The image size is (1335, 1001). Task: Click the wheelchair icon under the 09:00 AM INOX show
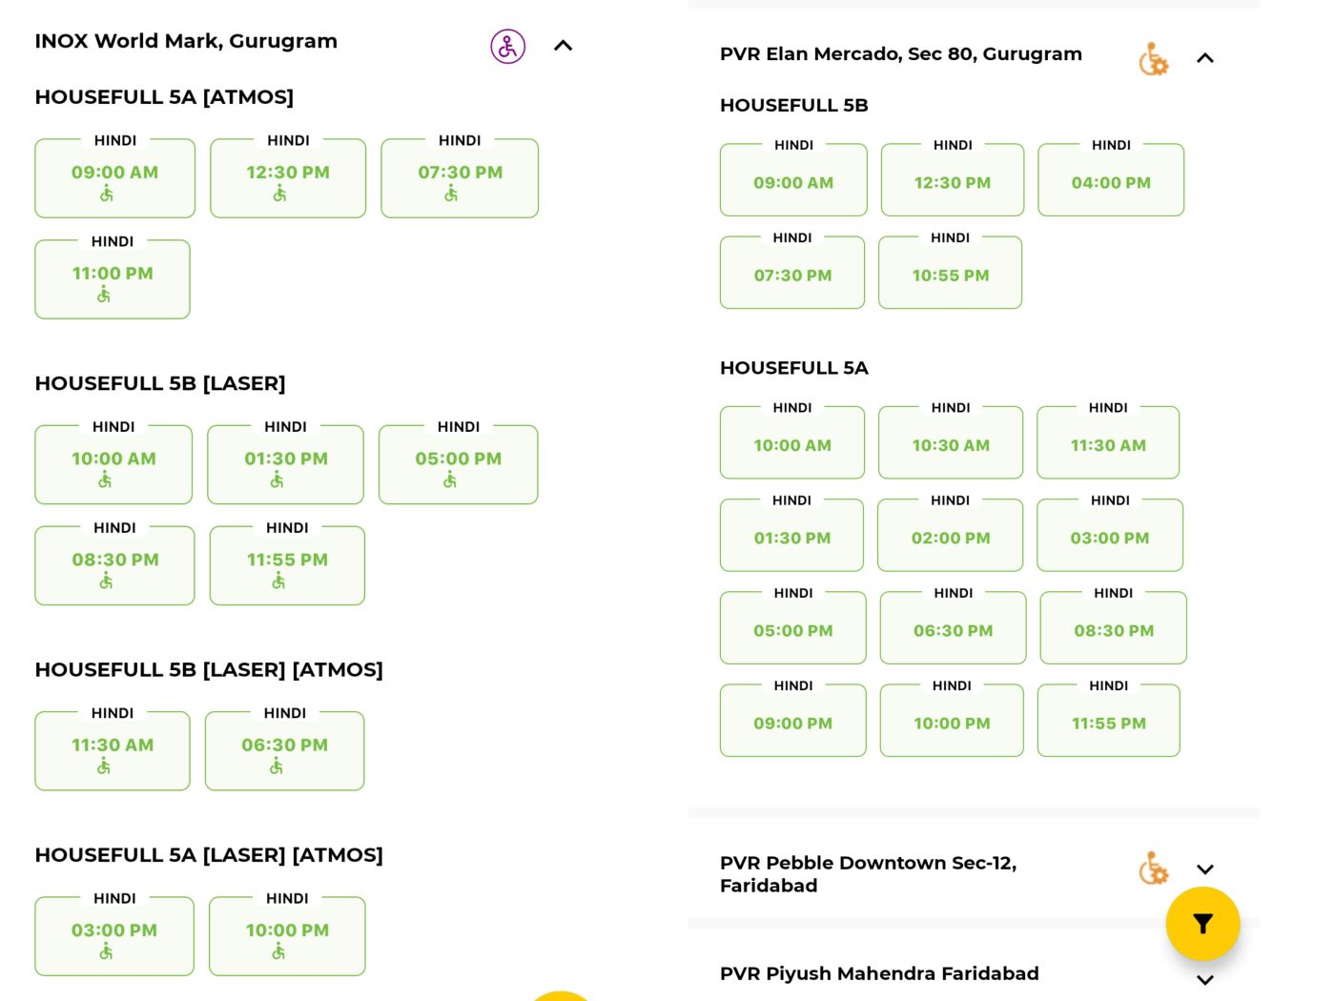(107, 194)
